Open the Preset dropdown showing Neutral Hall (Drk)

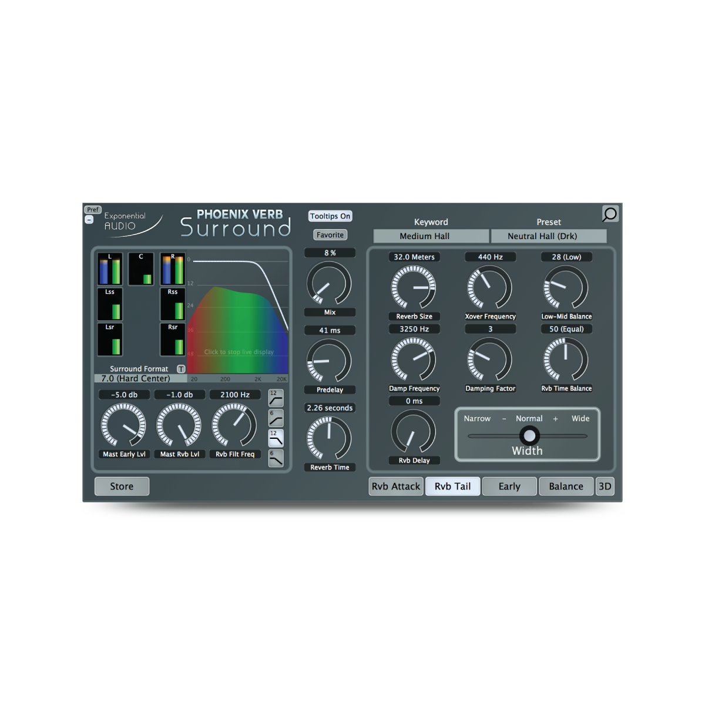[548, 236]
